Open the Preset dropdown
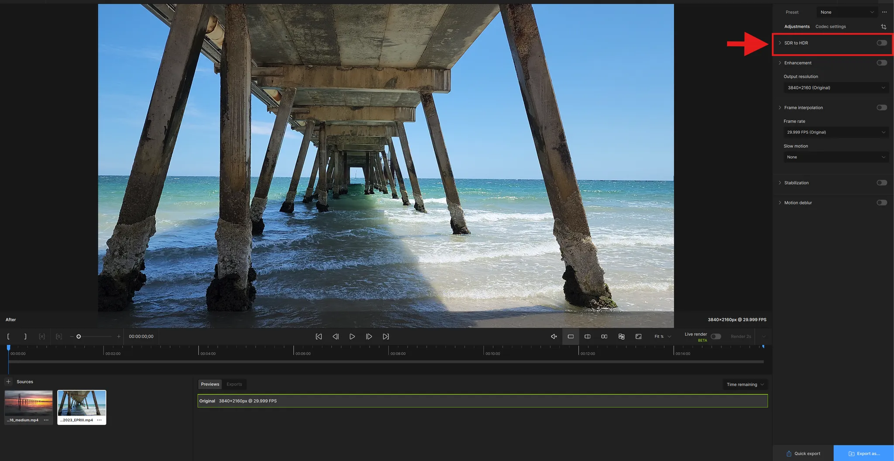894x461 pixels. pos(847,12)
